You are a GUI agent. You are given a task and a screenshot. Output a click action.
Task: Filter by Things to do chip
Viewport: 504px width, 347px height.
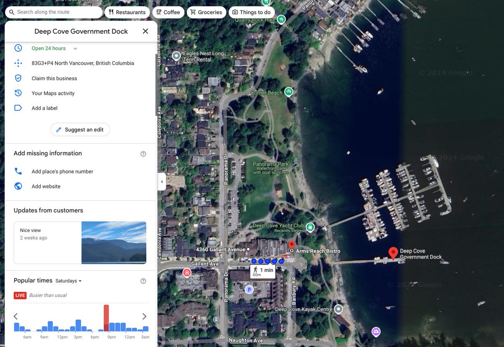click(252, 12)
